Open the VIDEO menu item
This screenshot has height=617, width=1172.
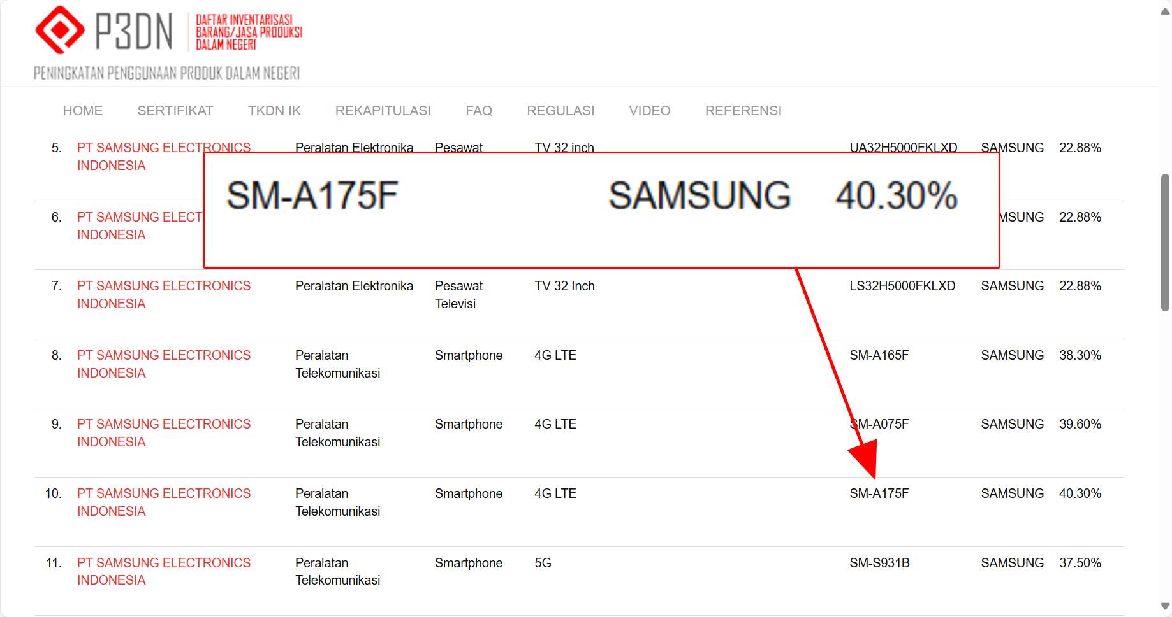coord(649,111)
